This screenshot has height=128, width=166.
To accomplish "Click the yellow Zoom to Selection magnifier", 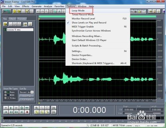I will pyautogui.click(x=37, y=112).
